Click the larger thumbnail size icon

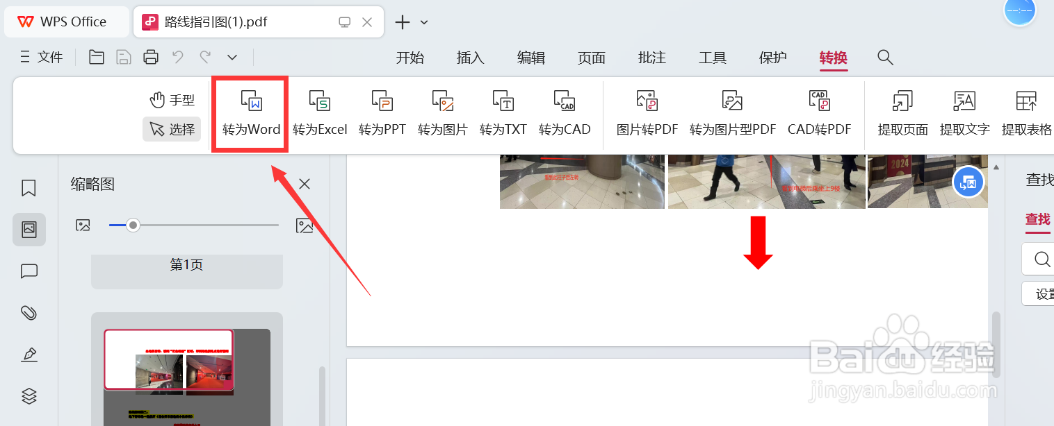(x=304, y=225)
